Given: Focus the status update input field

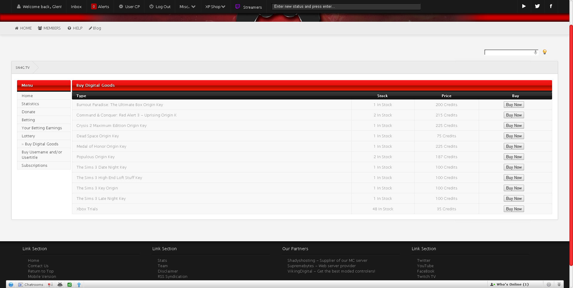Looking at the screenshot, I should coord(346,7).
